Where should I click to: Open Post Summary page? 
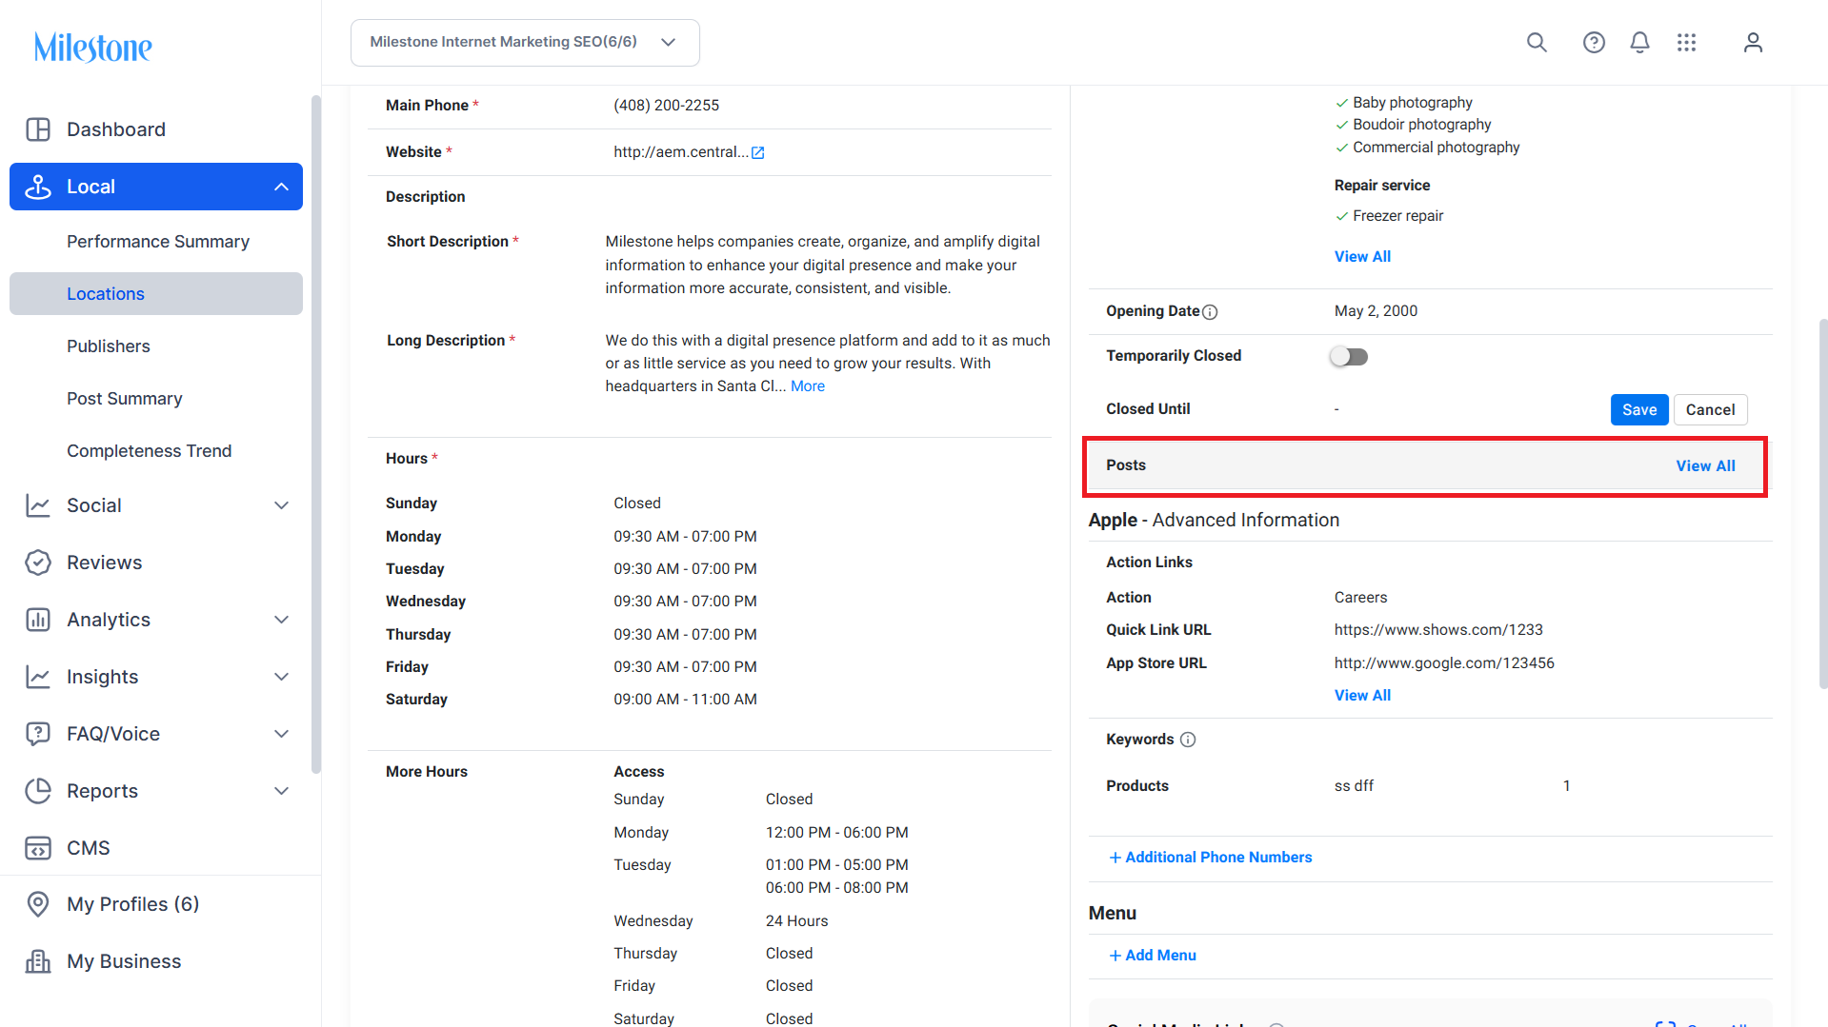(125, 399)
